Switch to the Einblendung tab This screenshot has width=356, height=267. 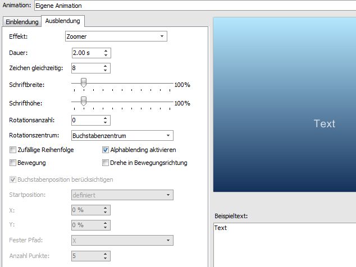tap(22, 22)
